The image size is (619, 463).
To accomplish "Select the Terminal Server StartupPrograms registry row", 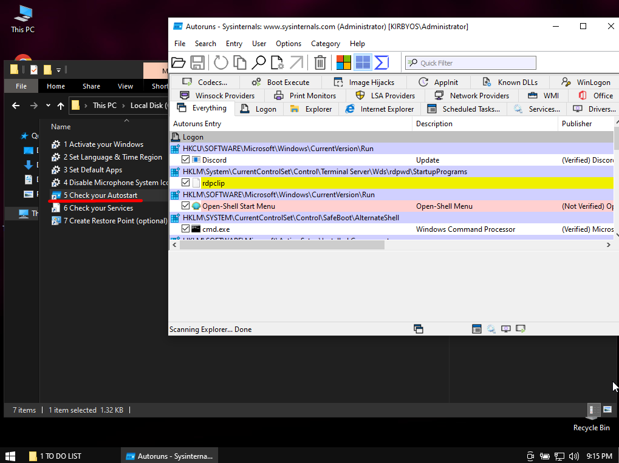I will (x=392, y=172).
